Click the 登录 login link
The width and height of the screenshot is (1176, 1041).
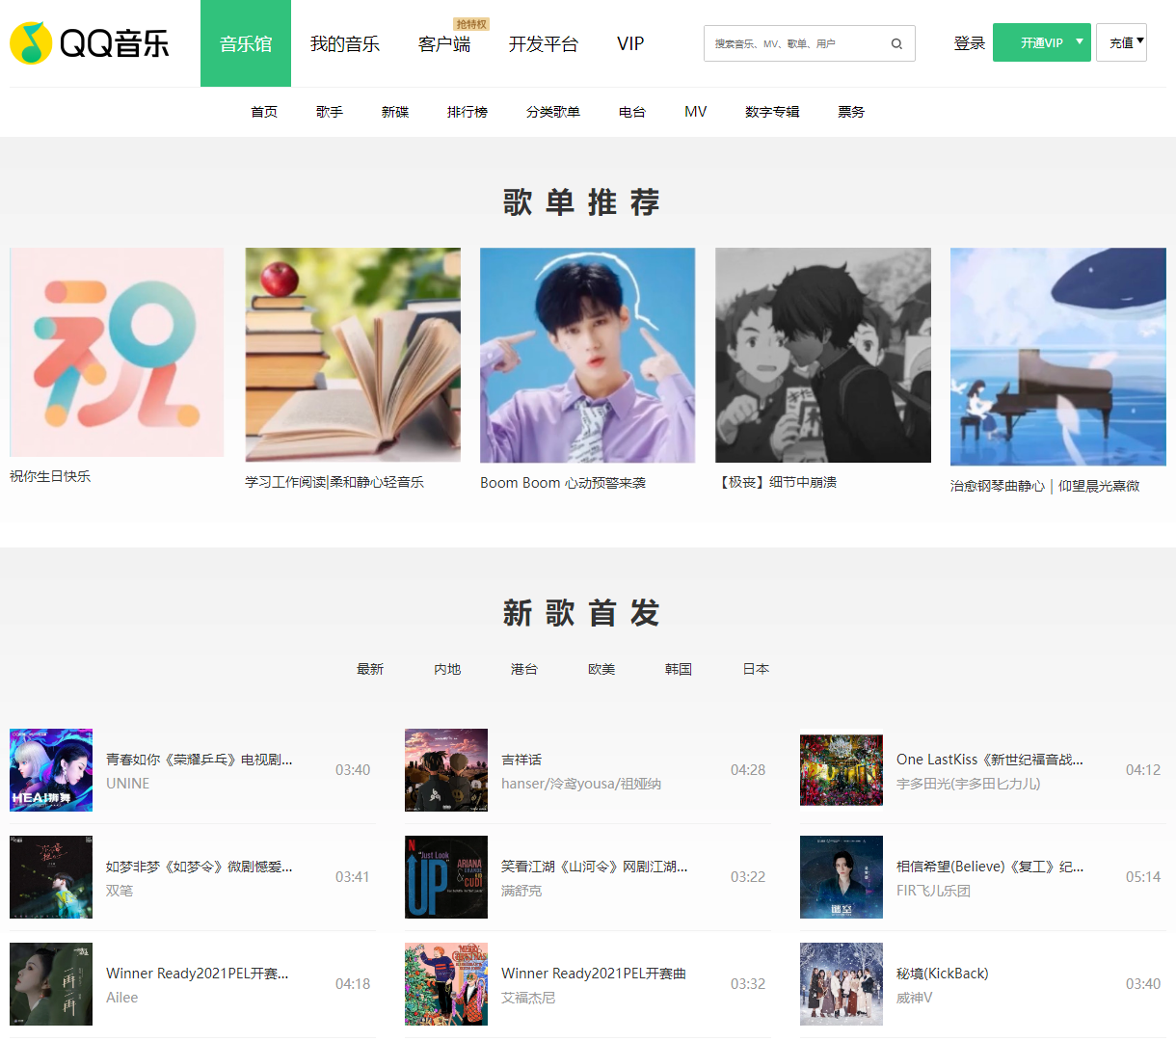(x=969, y=42)
